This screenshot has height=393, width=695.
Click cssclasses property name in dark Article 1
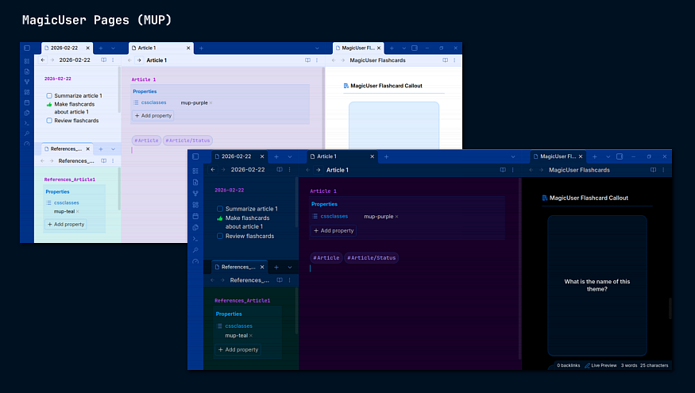click(x=334, y=216)
